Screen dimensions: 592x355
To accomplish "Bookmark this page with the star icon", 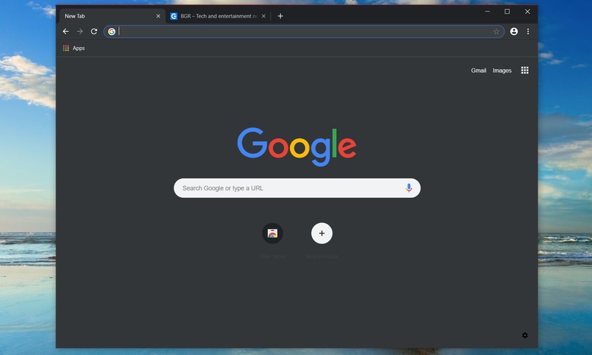I will click(496, 32).
